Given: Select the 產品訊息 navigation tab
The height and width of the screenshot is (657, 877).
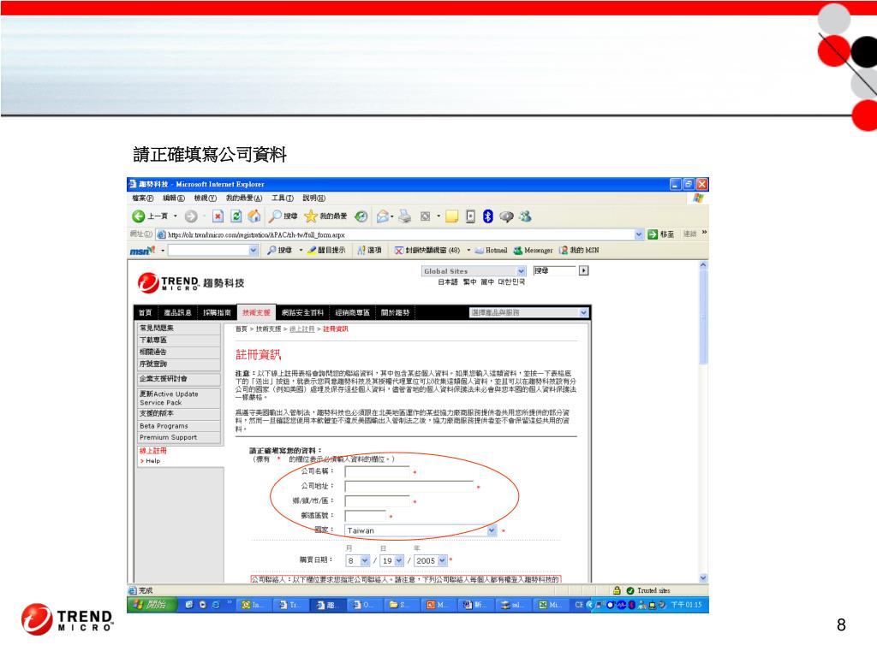Looking at the screenshot, I should tap(178, 312).
